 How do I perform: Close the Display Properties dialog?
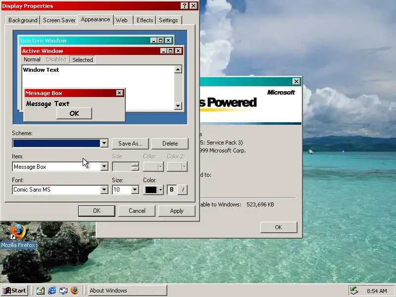194,6
